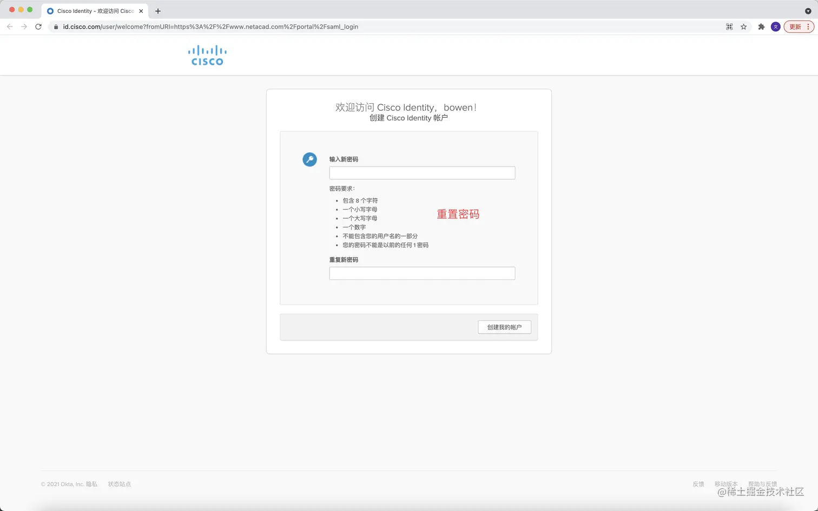Click the blue key icon beside password field
The image size is (818, 511).
click(x=309, y=159)
